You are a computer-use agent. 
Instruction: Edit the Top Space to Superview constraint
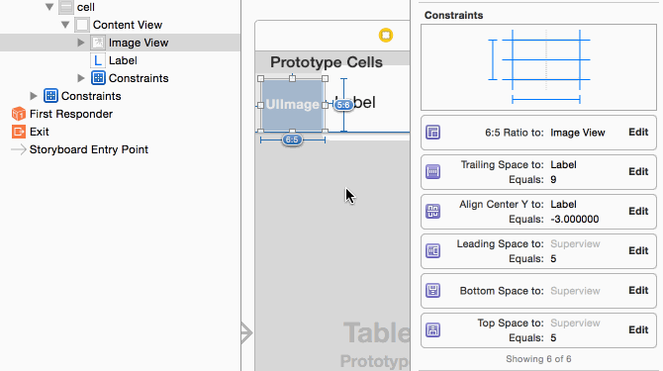click(638, 329)
